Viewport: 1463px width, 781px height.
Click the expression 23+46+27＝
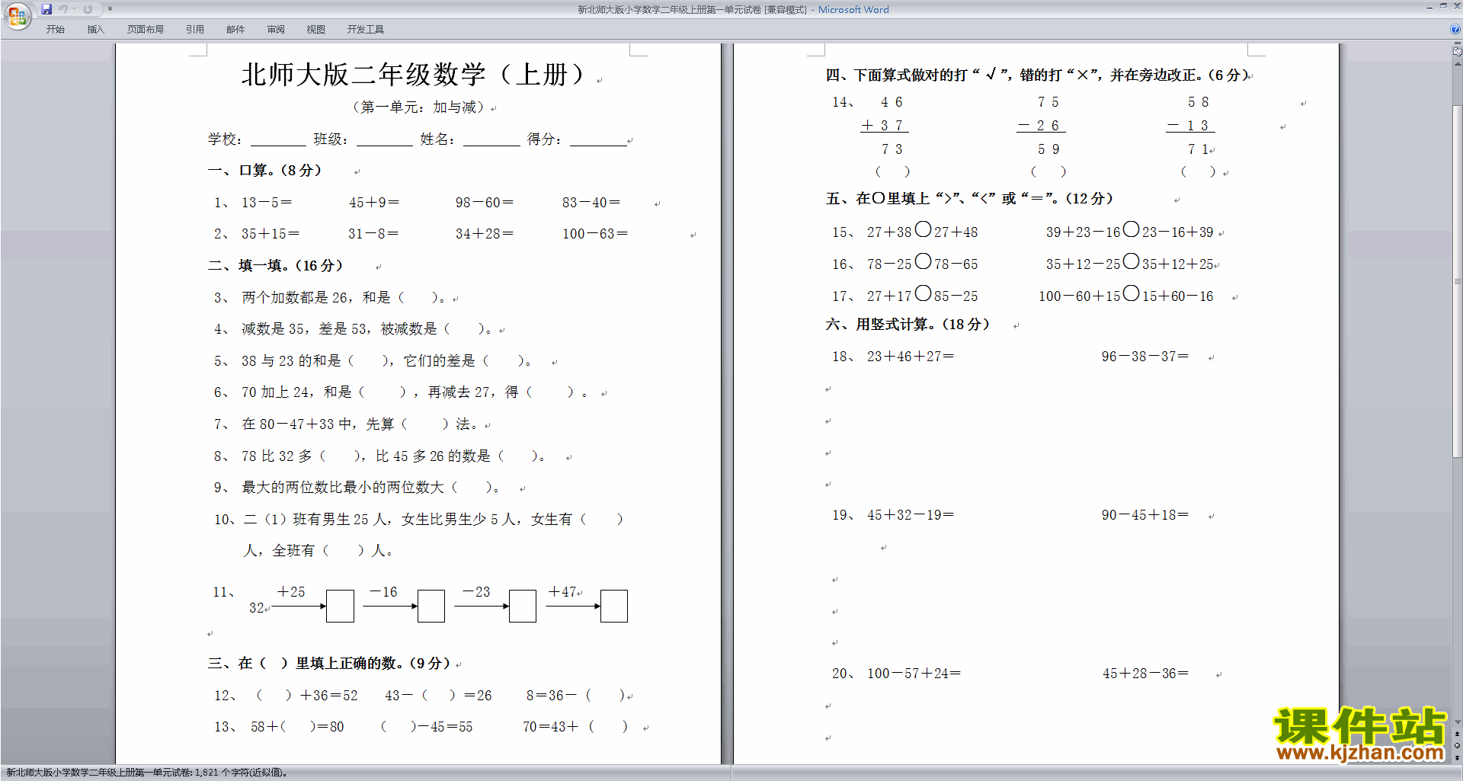tap(911, 357)
